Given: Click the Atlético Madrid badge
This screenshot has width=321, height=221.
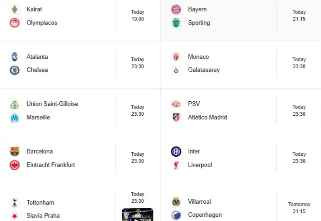Looking at the screenshot, I should point(176,117).
